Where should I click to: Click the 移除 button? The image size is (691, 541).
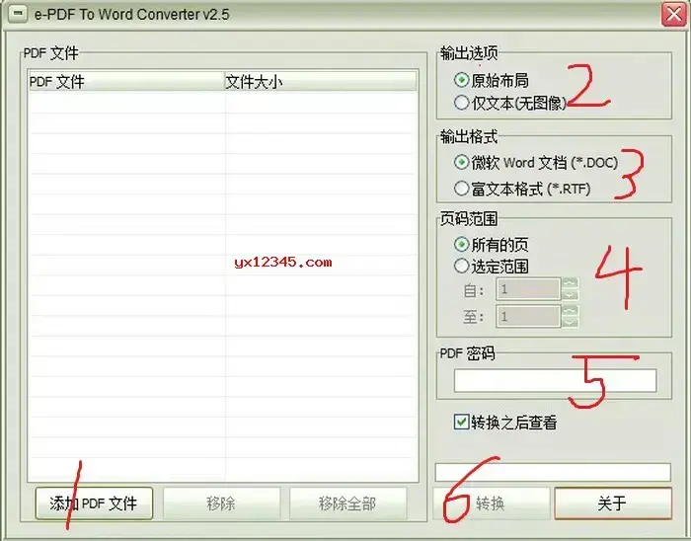(221, 503)
